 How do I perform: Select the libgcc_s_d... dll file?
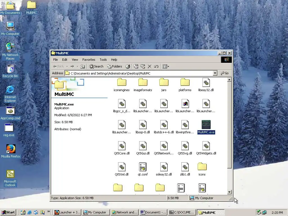click(x=121, y=106)
